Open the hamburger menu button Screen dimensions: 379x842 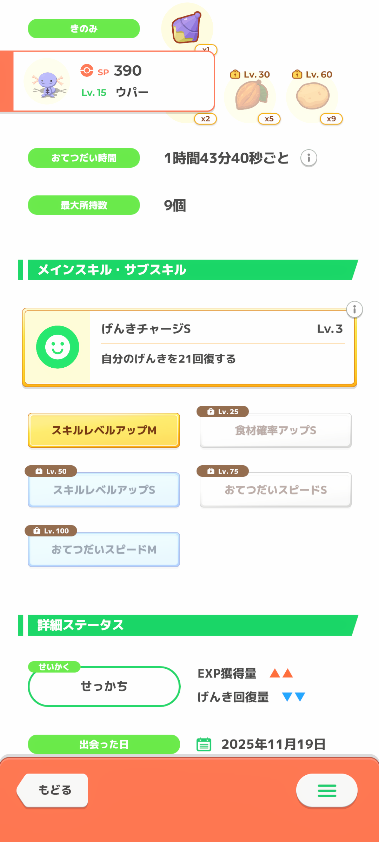(x=327, y=790)
